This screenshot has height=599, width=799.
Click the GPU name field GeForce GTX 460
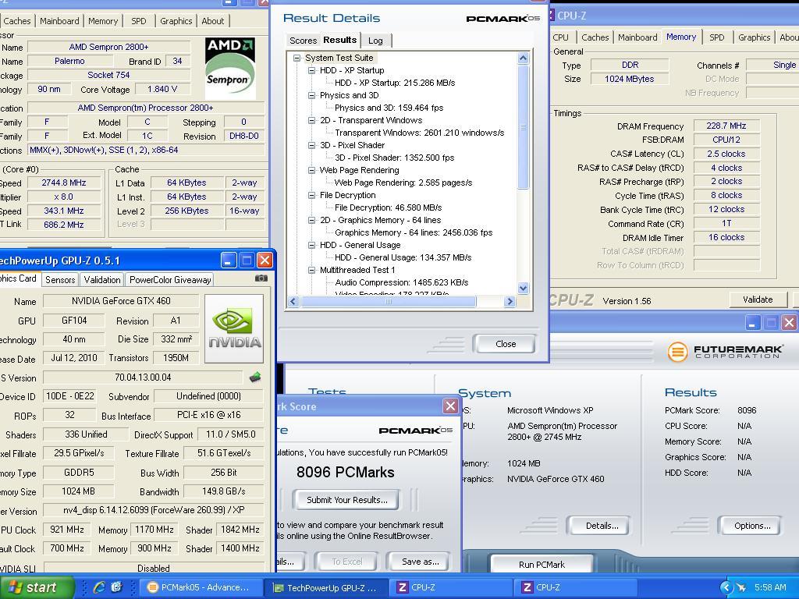pos(121,300)
